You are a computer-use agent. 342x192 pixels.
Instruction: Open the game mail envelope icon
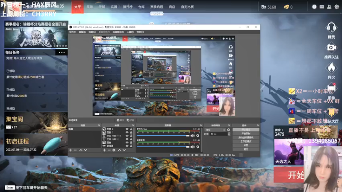click(322, 7)
